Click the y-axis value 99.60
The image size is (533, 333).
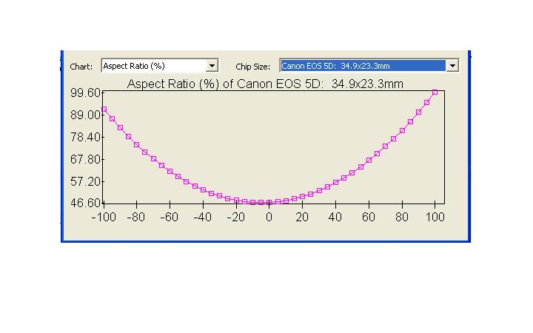(85, 92)
